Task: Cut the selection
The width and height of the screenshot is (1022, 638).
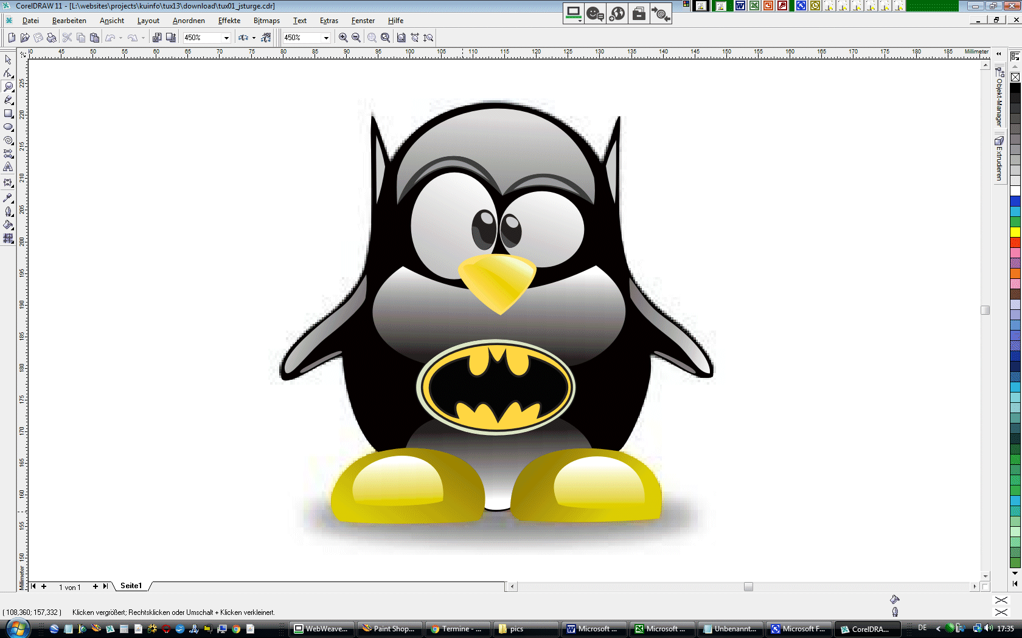Action: tap(68, 38)
